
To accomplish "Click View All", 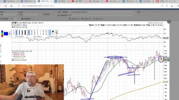I will tap(86, 19).
